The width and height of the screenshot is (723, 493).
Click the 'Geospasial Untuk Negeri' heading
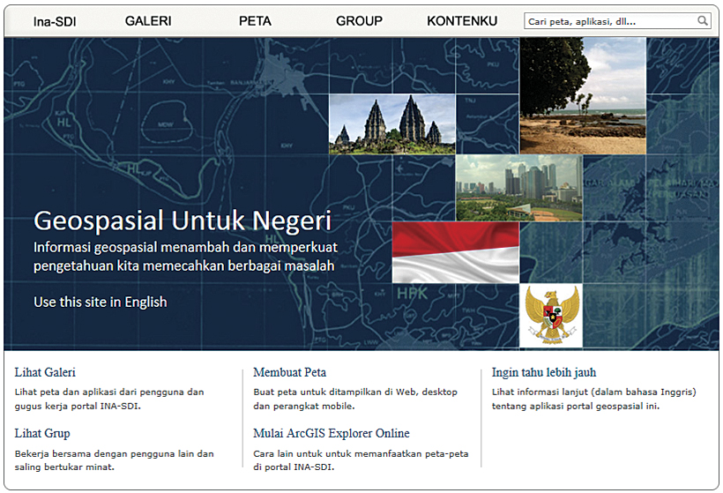point(183,220)
